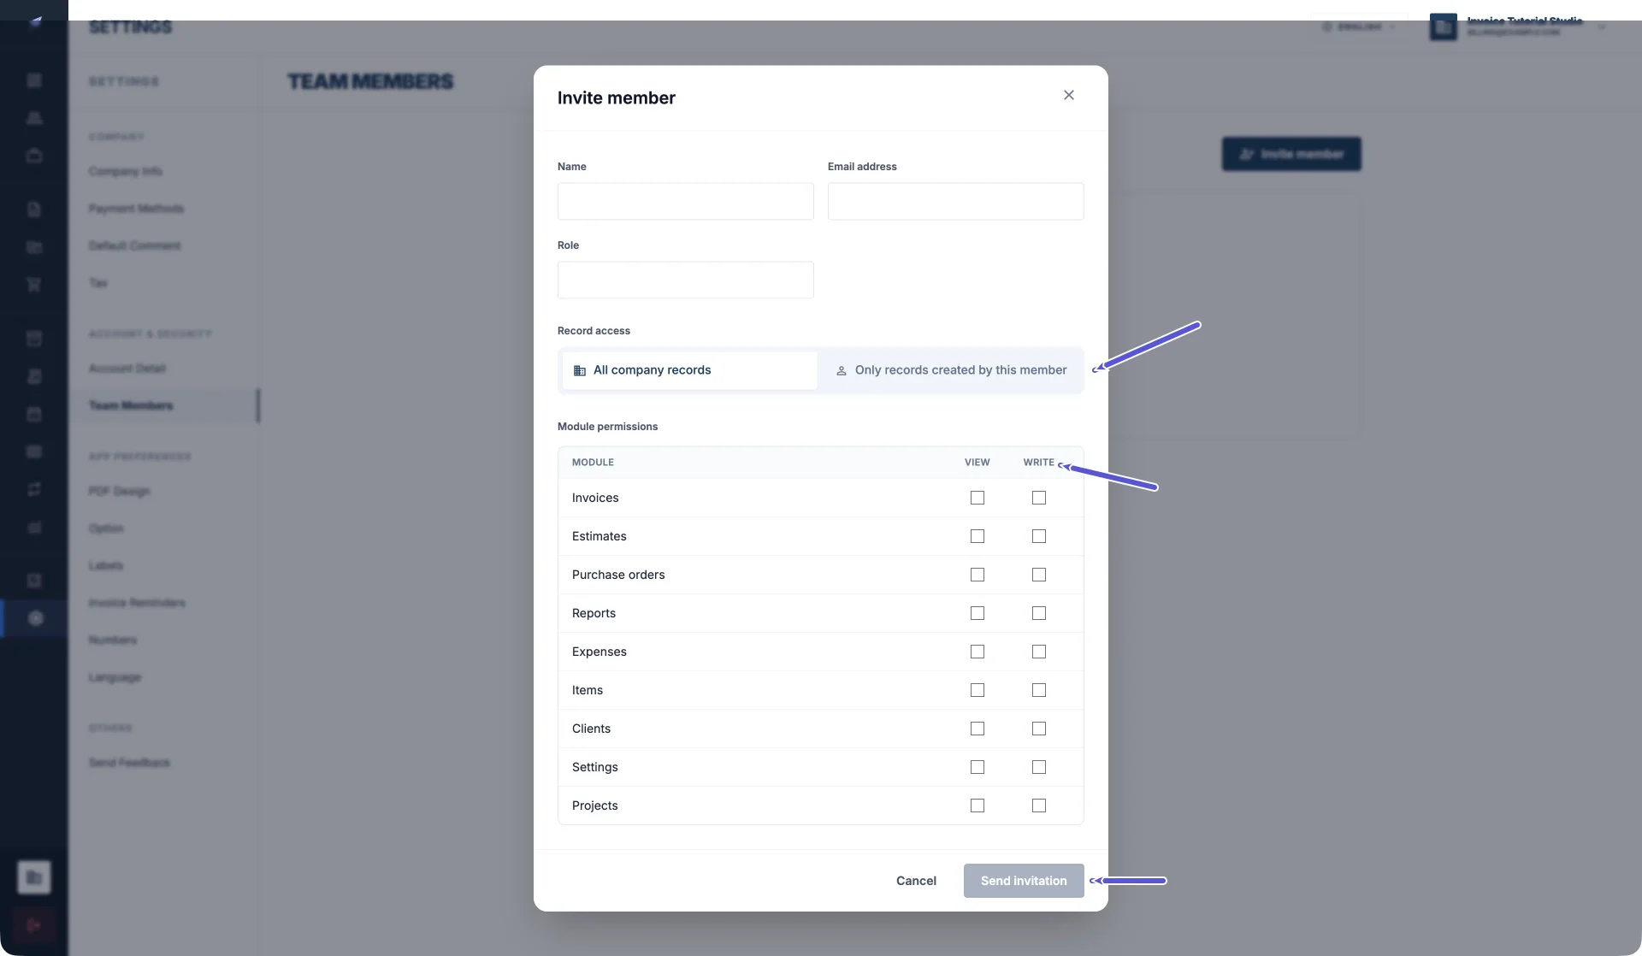Click the Send invitation button
The height and width of the screenshot is (956, 1642).
pos(1024,881)
